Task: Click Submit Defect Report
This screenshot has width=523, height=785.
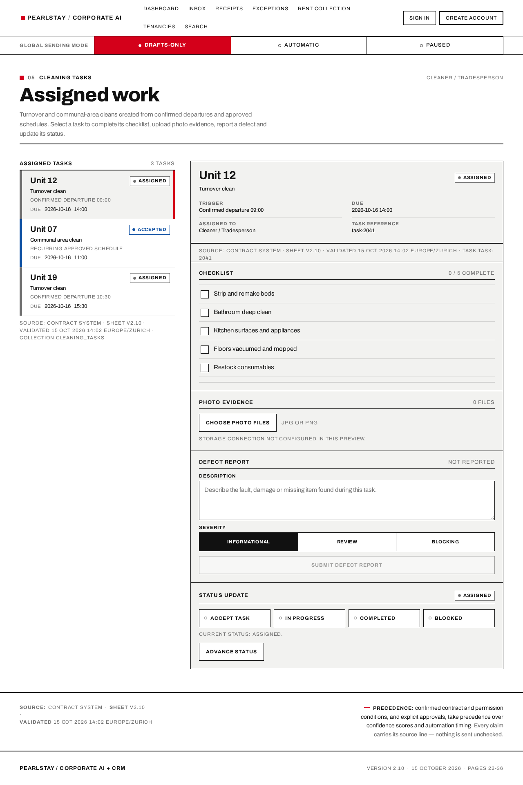Action: pos(347,565)
